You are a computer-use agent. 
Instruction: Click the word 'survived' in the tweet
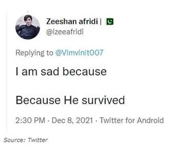(x=103, y=100)
